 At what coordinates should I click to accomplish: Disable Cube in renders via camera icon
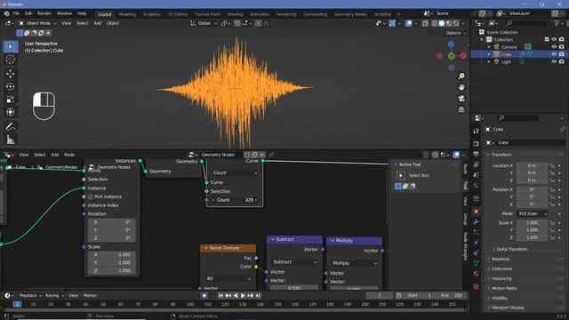tap(562, 54)
